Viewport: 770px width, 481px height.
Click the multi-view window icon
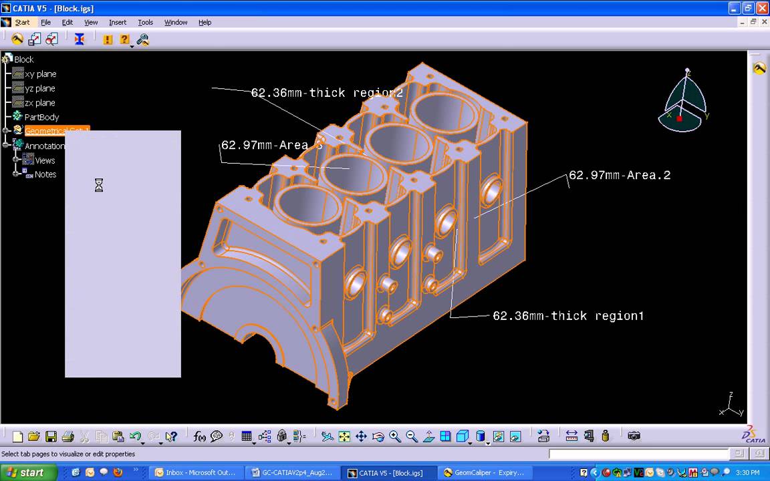(445, 436)
